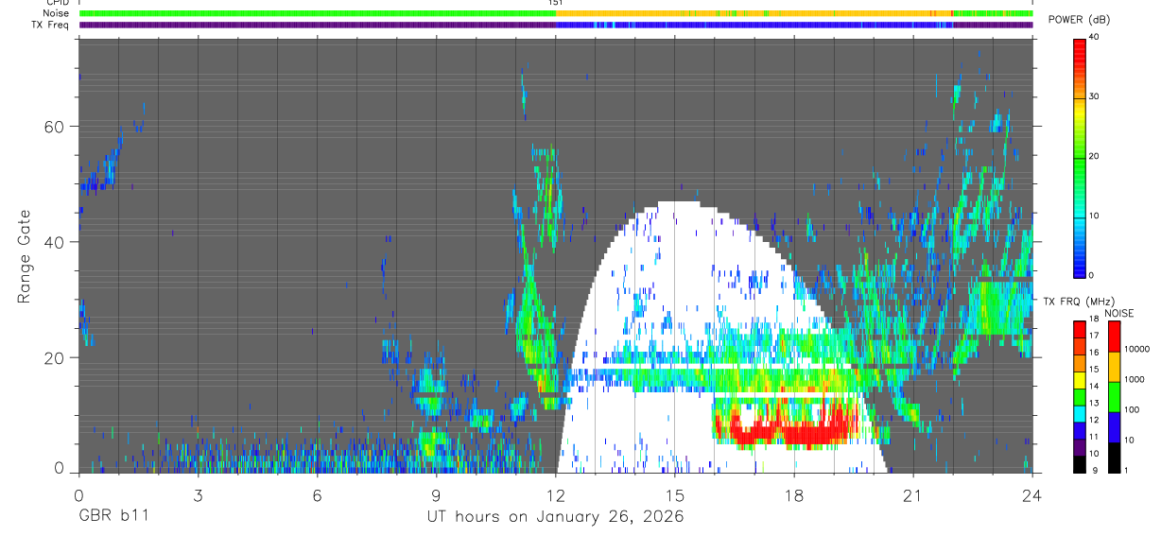Click the 'POWER (dB)' legend title
Screen dimensions: 1161x536
tap(1080, 20)
